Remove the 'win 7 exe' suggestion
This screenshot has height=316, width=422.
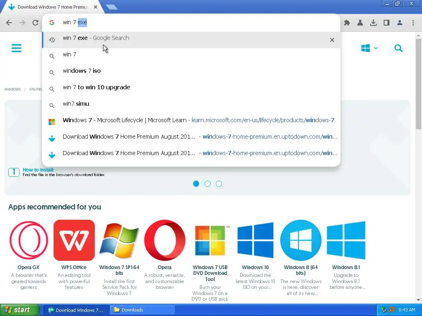point(332,40)
